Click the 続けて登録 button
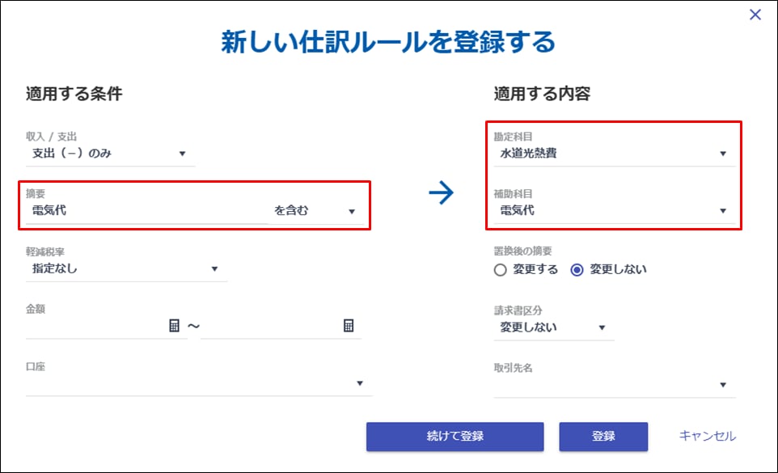Image resolution: width=778 pixels, height=473 pixels. point(455,437)
